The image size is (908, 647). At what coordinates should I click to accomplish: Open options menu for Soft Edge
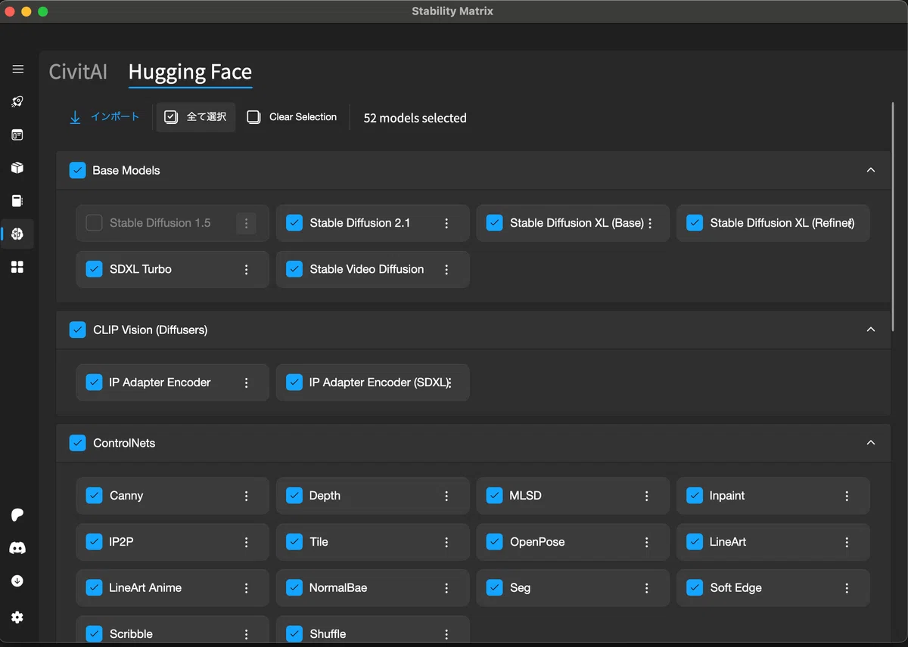[x=847, y=588]
